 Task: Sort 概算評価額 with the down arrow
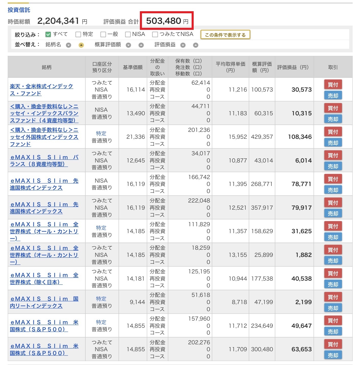click(x=128, y=45)
